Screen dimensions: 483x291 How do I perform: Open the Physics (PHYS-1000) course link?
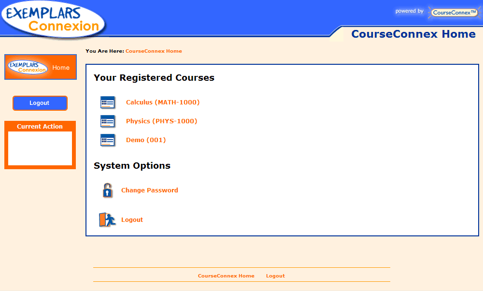pyautogui.click(x=161, y=121)
